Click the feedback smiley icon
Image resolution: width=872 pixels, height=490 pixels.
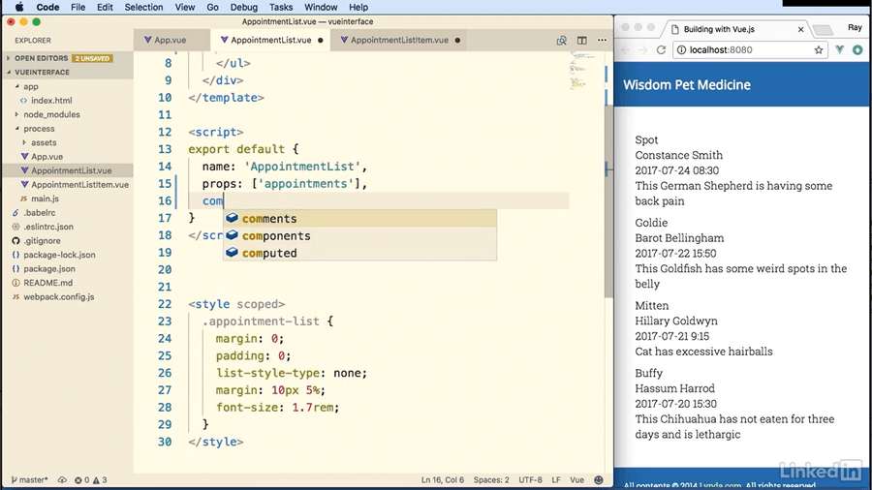point(599,480)
